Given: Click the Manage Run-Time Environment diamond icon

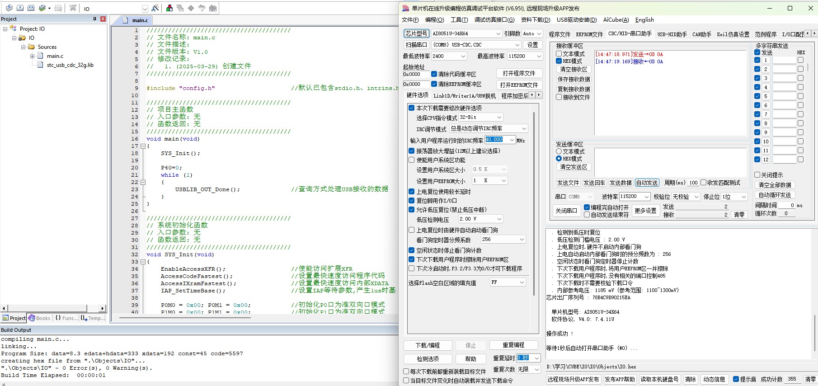Looking at the screenshot, I should 191,8.
